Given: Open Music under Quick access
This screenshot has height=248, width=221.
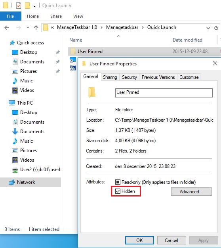Looking at the screenshot, I should [x=27, y=81].
